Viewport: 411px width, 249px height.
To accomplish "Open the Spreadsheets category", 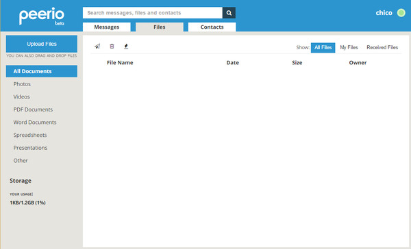I will (x=30, y=135).
